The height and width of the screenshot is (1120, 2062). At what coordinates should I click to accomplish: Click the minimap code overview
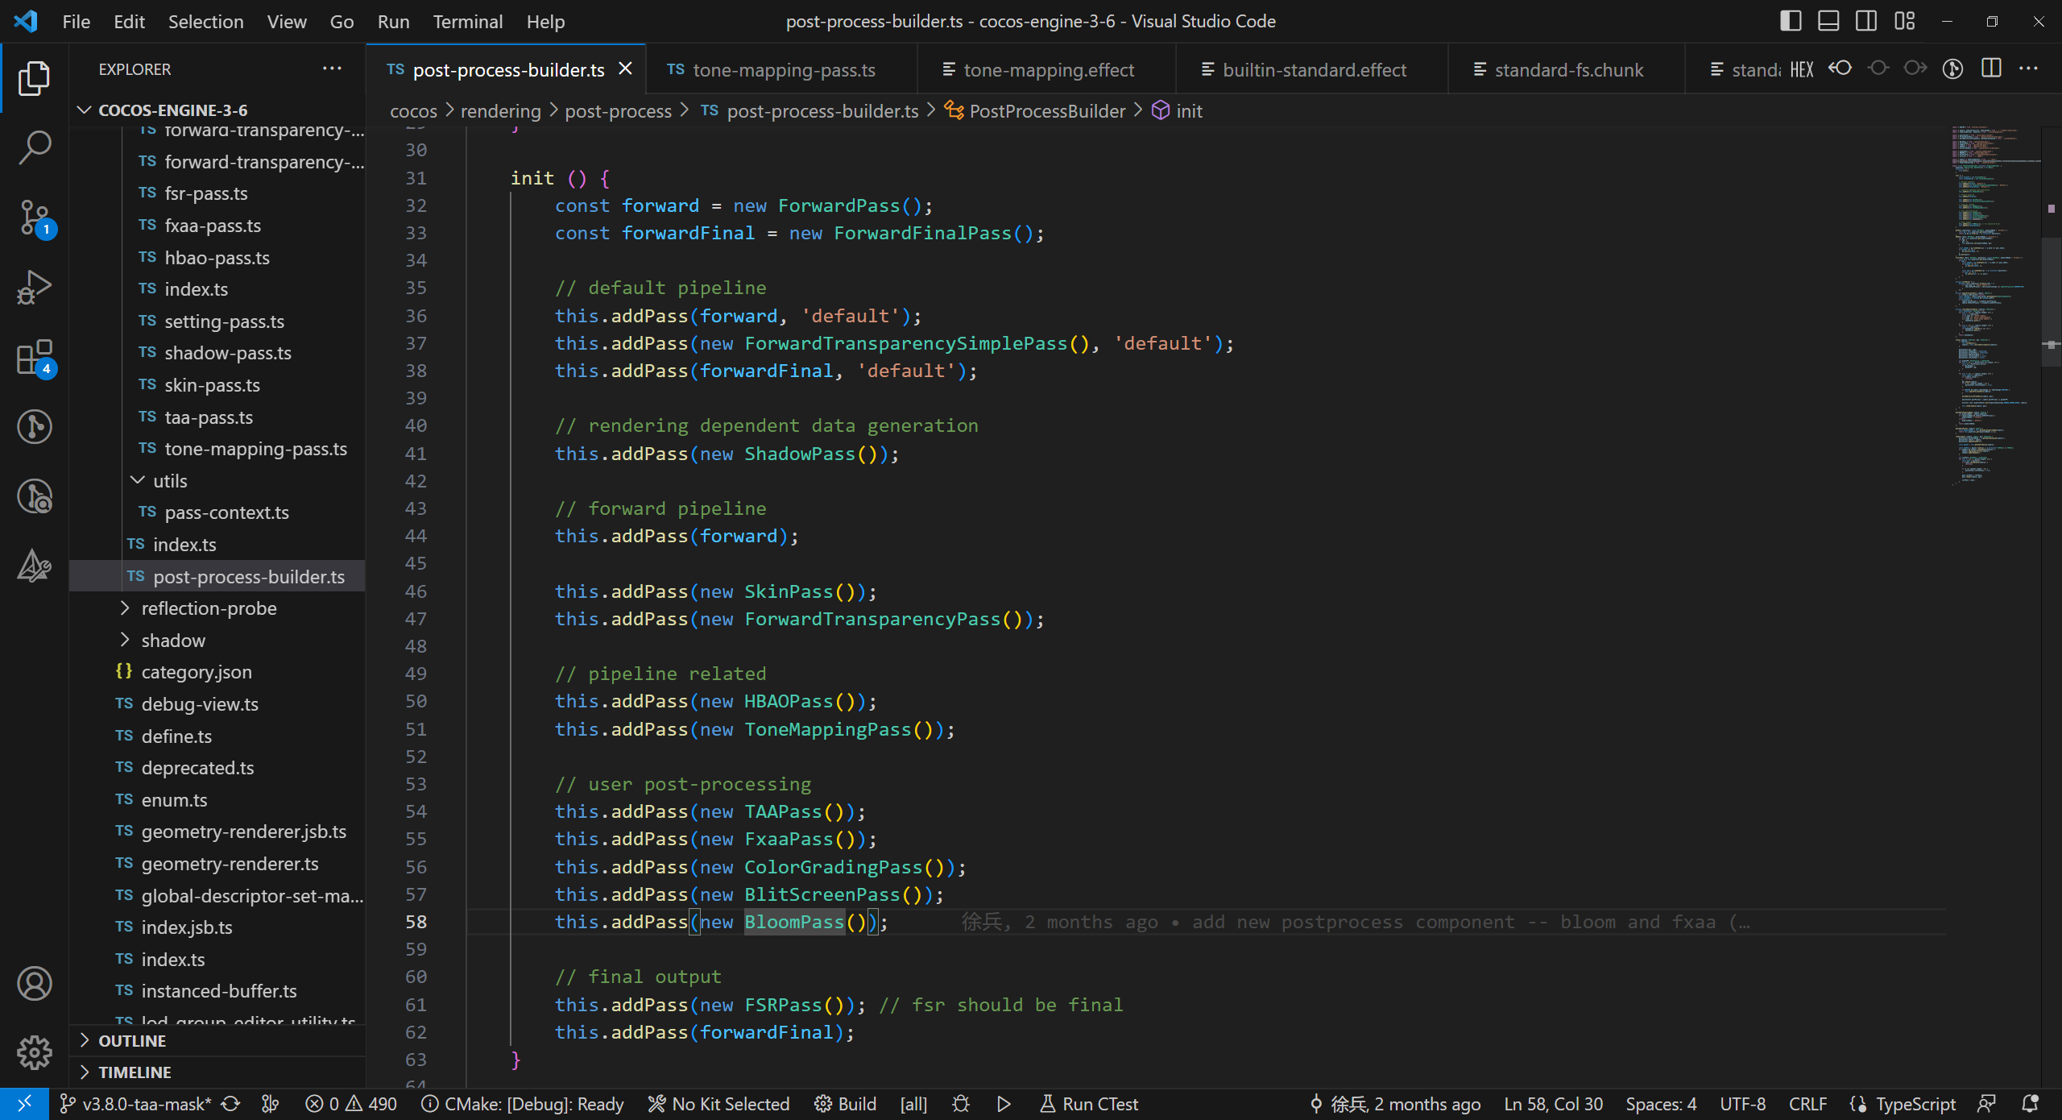coord(1996,306)
